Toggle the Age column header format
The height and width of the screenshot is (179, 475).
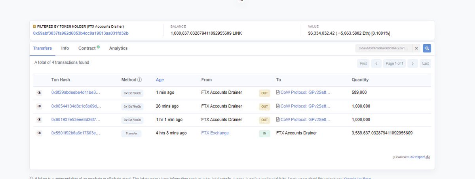pyautogui.click(x=160, y=80)
